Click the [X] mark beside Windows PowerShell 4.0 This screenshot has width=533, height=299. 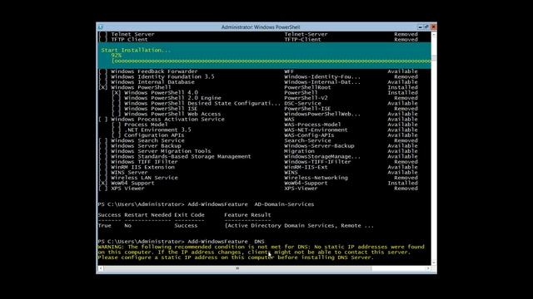pos(116,92)
